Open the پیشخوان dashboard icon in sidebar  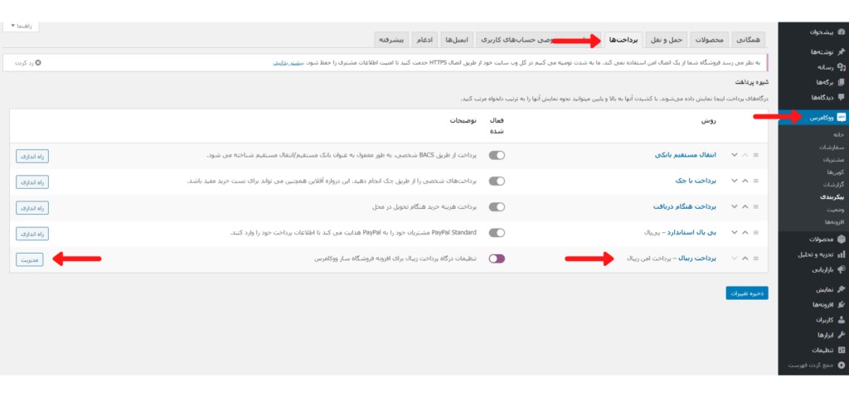tap(841, 32)
